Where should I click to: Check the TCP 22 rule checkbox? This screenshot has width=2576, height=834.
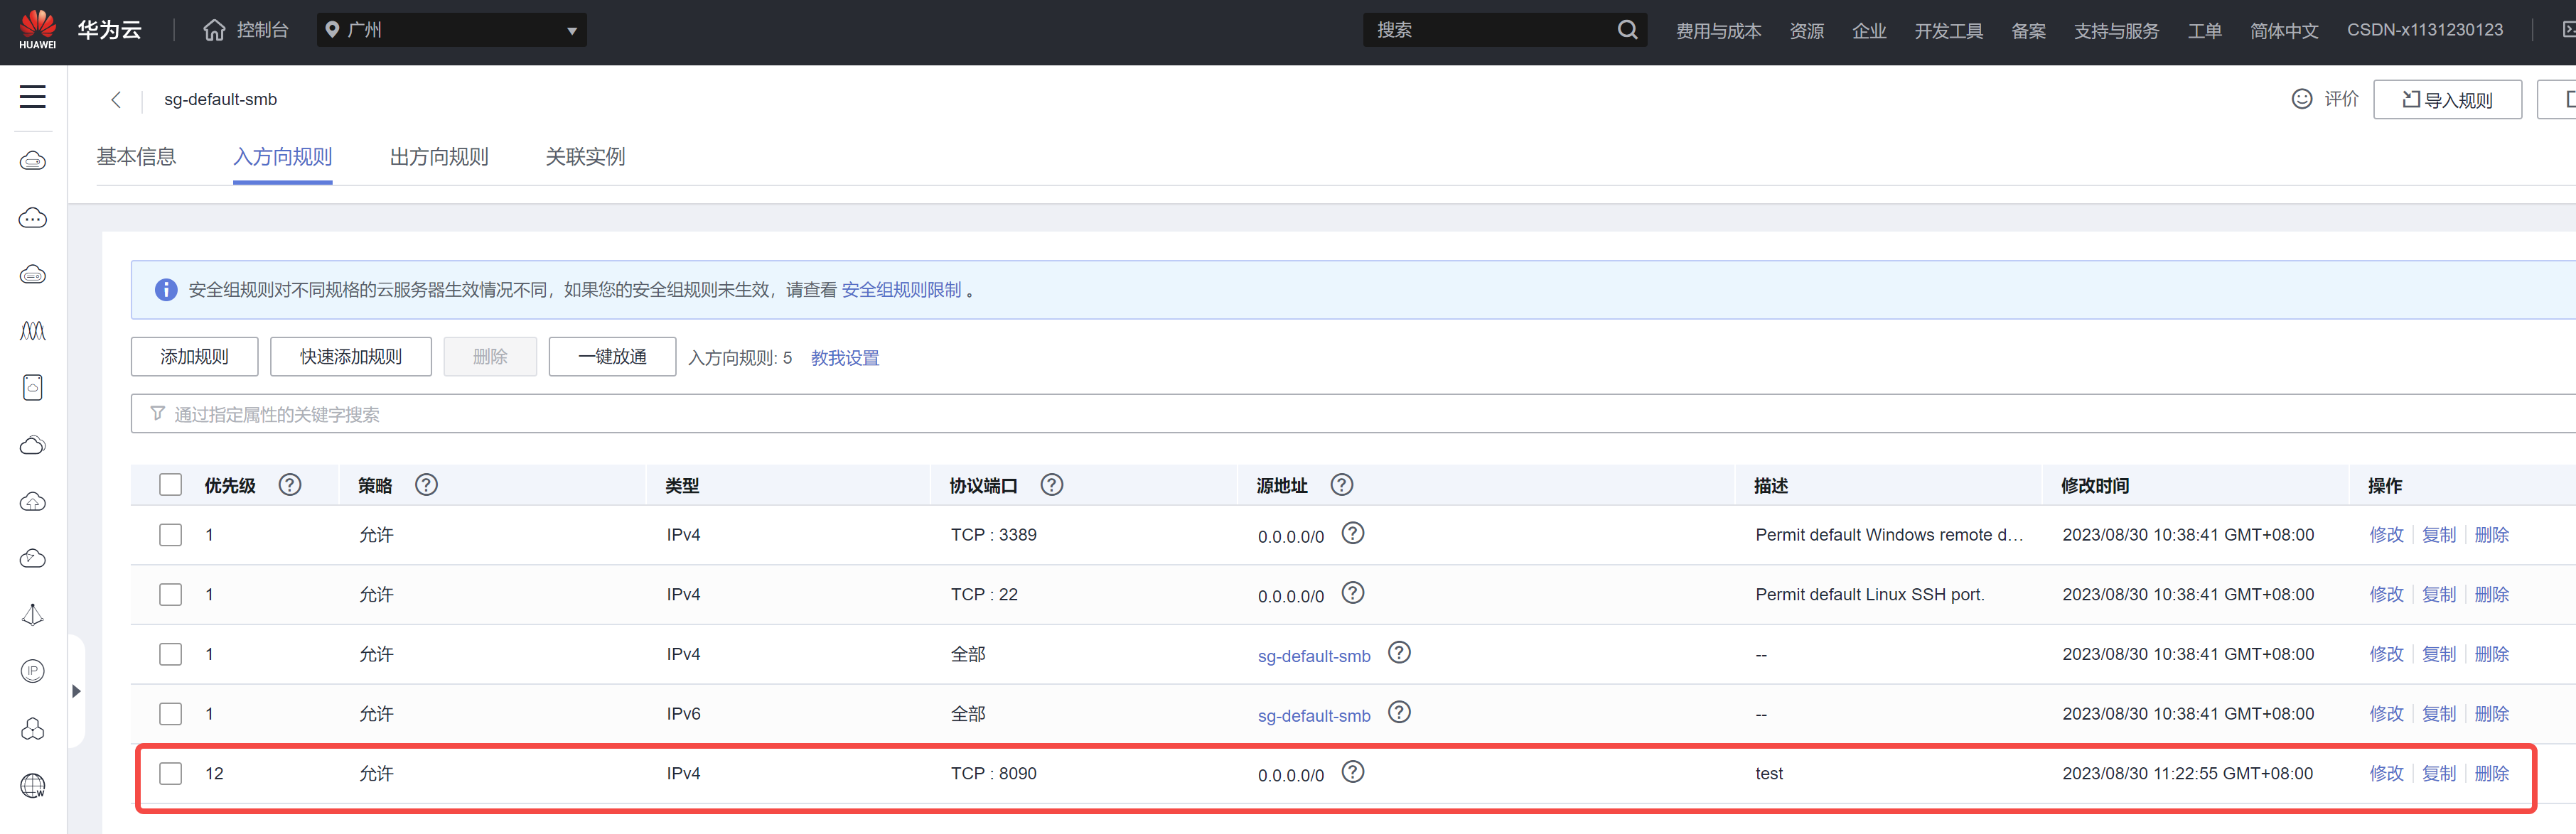pyautogui.click(x=171, y=595)
